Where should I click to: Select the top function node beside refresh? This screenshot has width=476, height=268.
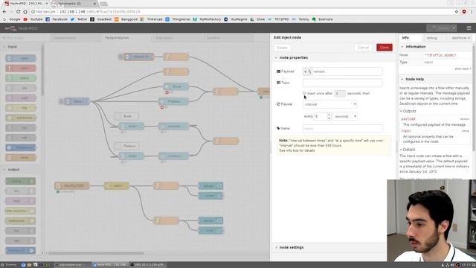click(x=176, y=57)
